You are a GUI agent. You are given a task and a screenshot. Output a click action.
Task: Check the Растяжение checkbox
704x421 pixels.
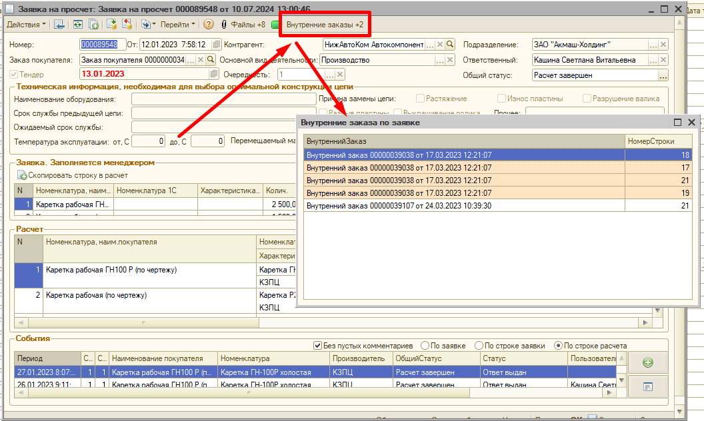click(420, 99)
